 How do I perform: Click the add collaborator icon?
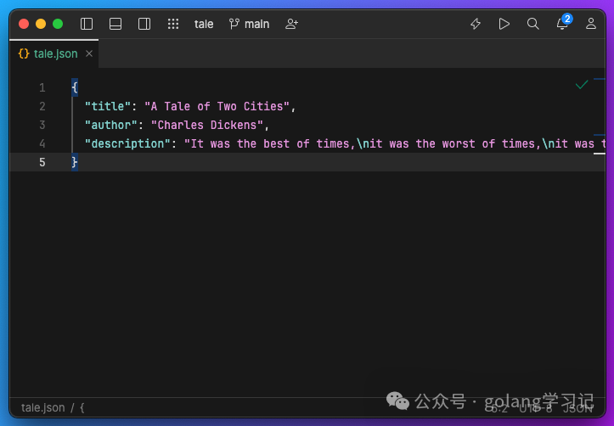point(292,24)
